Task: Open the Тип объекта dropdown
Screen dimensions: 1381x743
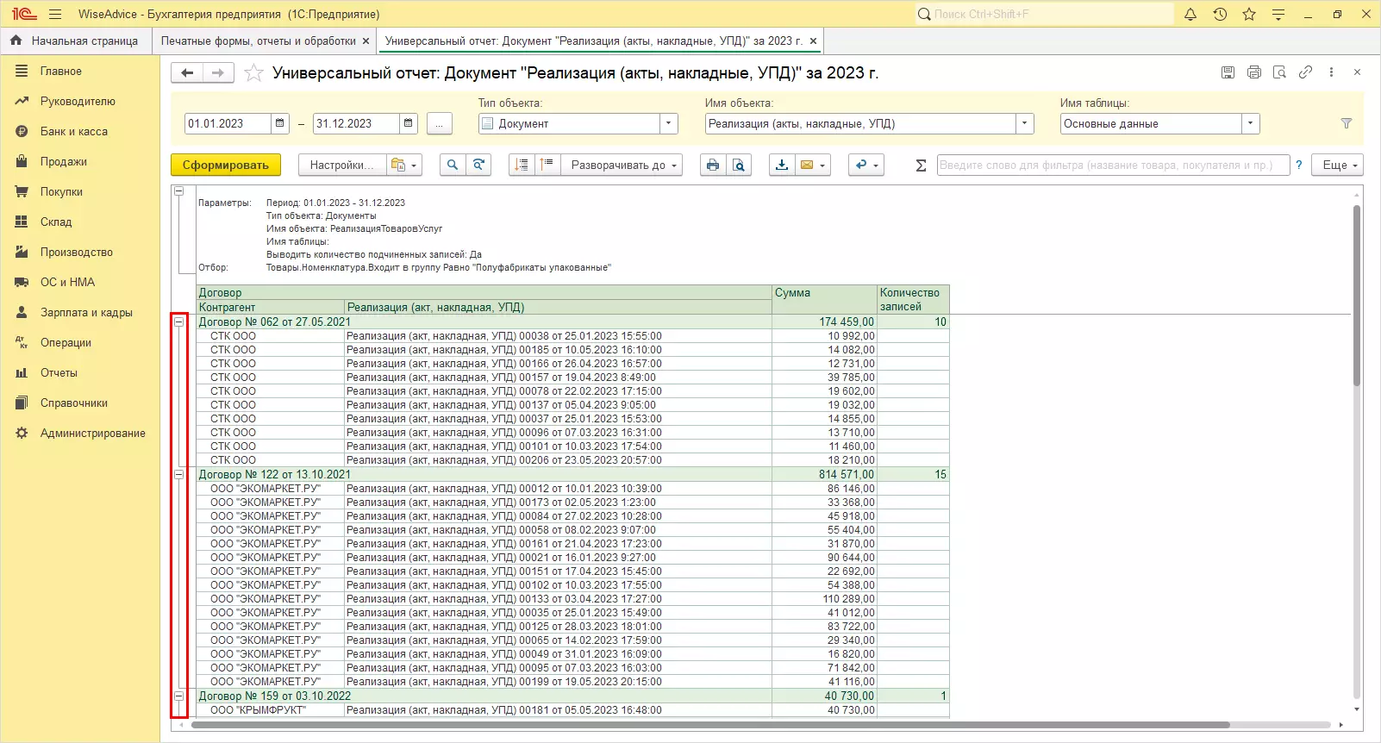Action: (669, 124)
